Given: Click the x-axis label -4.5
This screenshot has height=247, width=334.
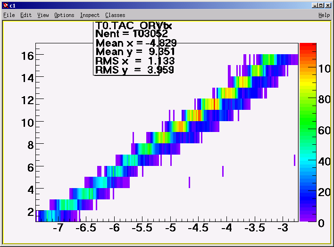Looking at the screenshot, I should (x=198, y=228).
